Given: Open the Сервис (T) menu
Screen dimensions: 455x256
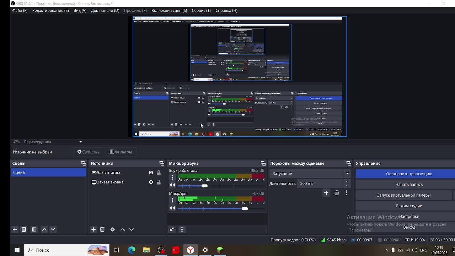Looking at the screenshot, I should point(201,10).
